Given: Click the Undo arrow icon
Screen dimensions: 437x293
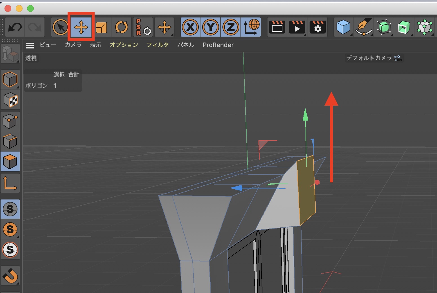Looking at the screenshot, I should (15, 27).
